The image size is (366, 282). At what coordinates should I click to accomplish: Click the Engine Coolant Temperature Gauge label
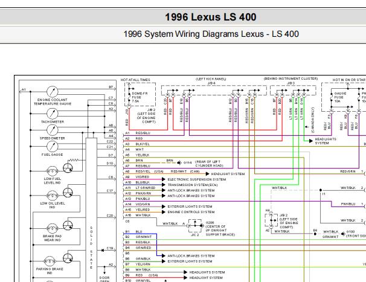pos(53,101)
